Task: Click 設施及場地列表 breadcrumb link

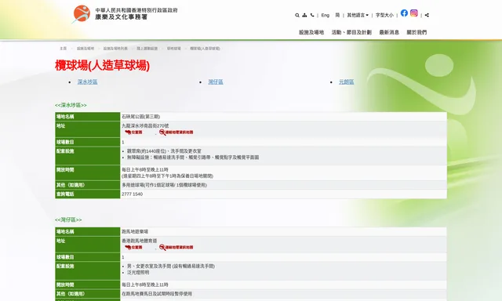Action: (115, 49)
